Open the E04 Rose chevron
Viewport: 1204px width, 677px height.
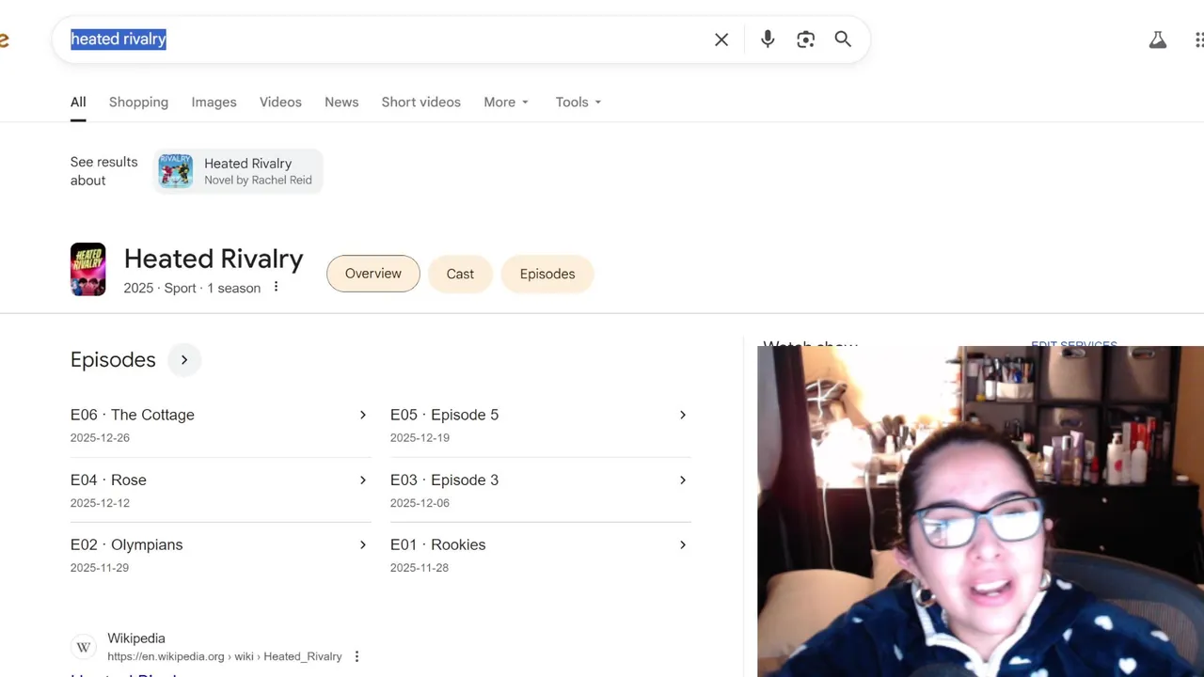pos(363,480)
